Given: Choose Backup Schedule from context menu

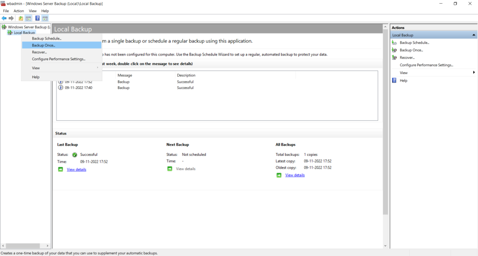Looking at the screenshot, I should (62, 38).
